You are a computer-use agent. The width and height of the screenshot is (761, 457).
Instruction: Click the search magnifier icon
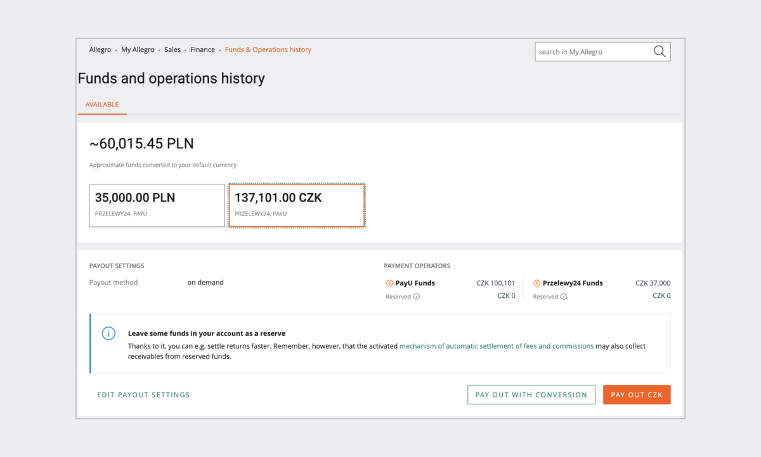[660, 52]
